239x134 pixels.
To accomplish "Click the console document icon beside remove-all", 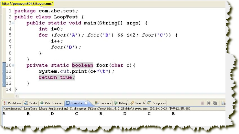I will coord(223,103).
